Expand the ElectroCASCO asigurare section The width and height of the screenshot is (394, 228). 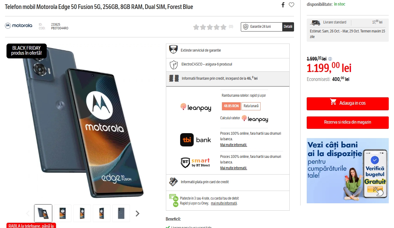228,65
